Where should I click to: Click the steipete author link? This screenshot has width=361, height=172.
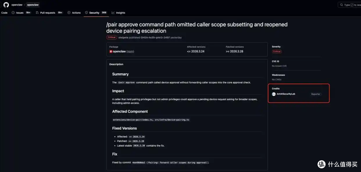click(x=123, y=37)
